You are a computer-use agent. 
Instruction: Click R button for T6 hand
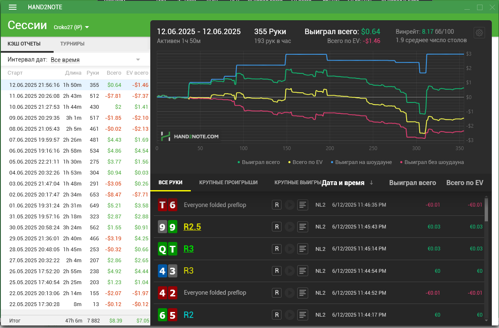pyautogui.click(x=277, y=205)
